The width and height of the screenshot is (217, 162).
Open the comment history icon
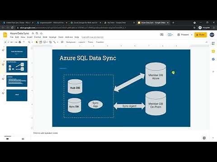(x=162, y=35)
